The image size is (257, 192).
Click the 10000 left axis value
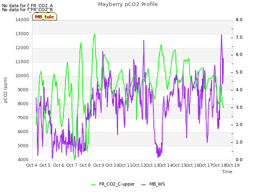point(22,76)
